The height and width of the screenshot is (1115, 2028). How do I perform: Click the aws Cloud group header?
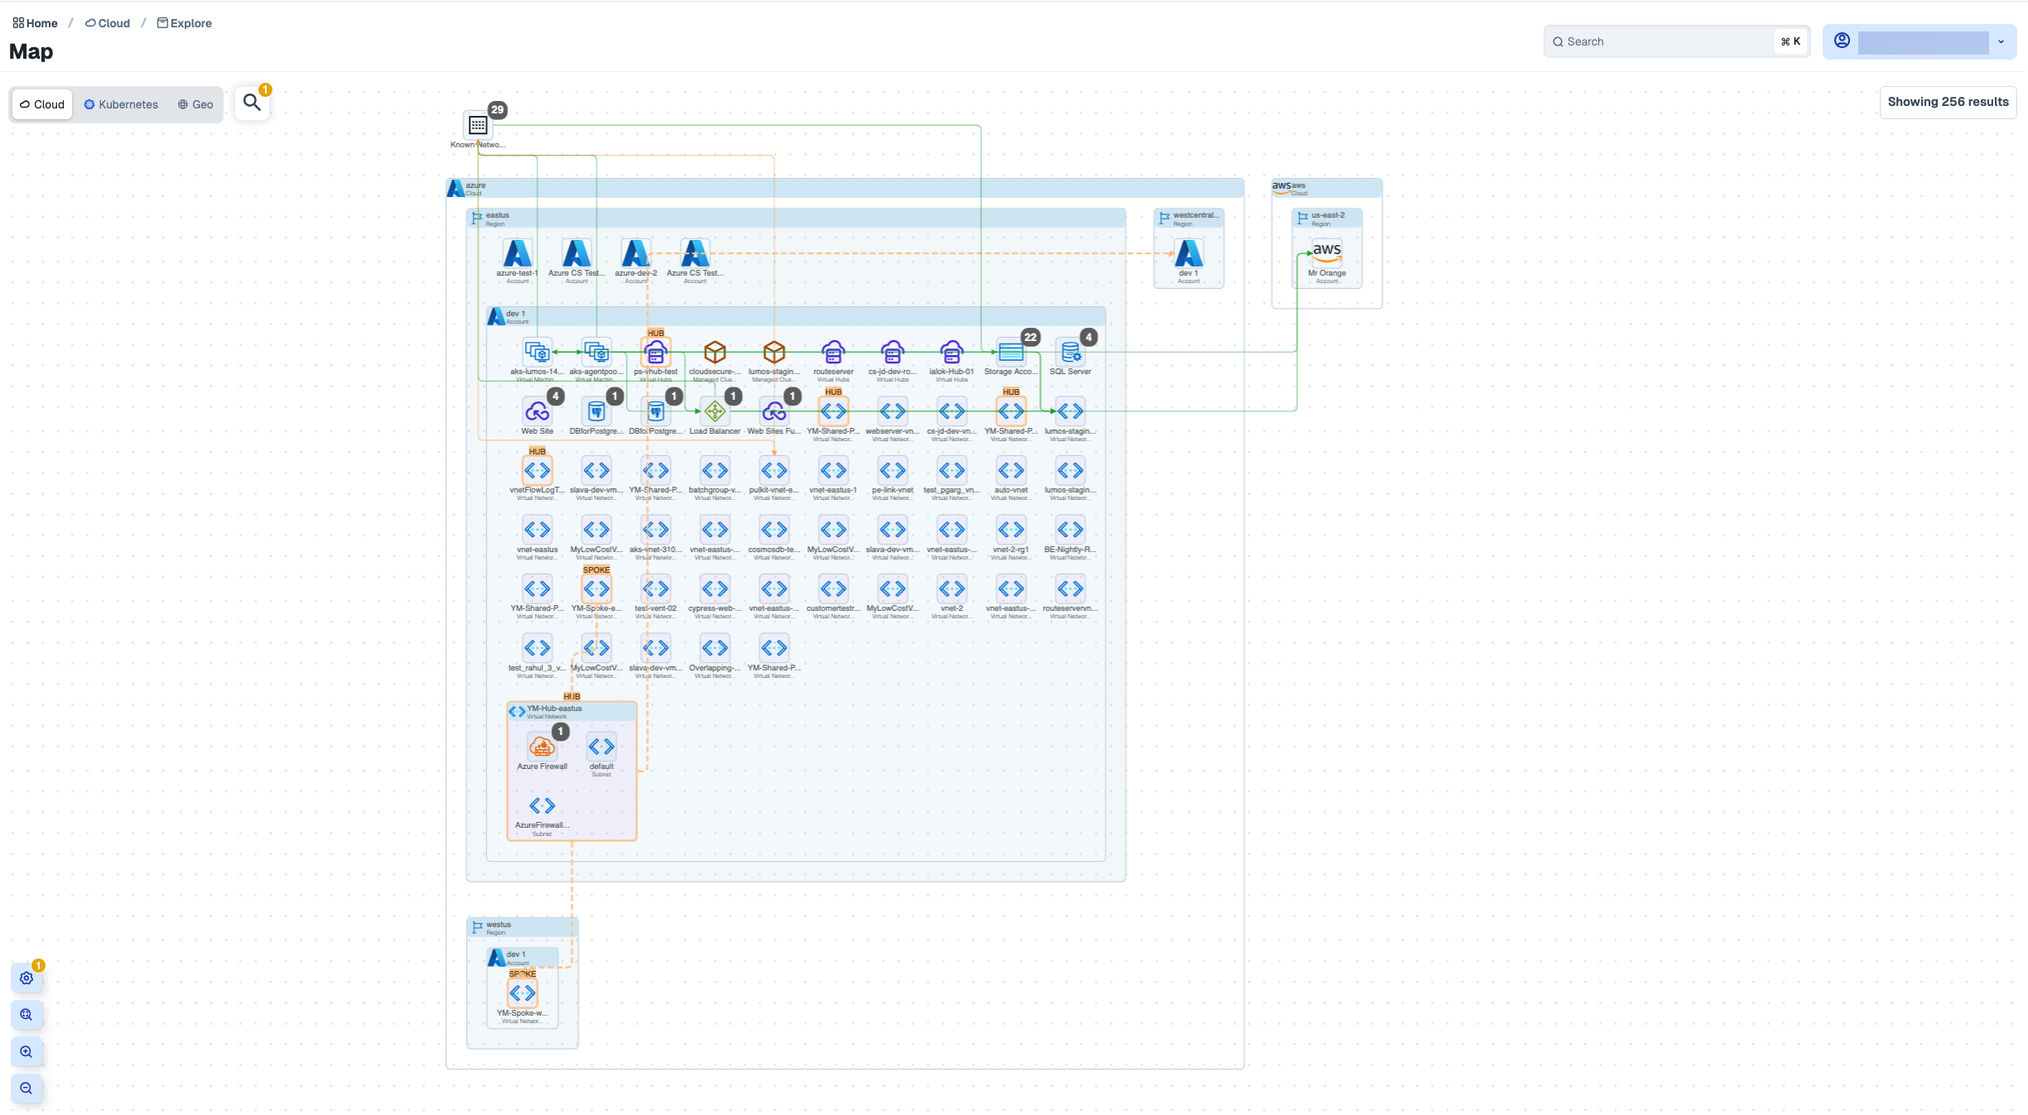pyautogui.click(x=1327, y=188)
